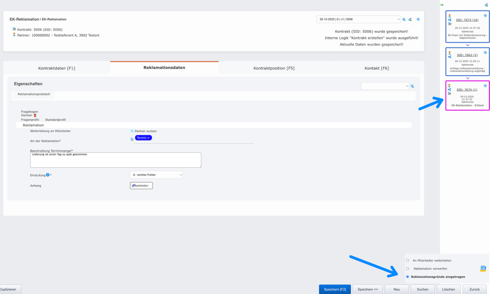Select Reklamation verwerfen radio option
Image resolution: width=490 pixels, height=294 pixels.
(x=408, y=269)
